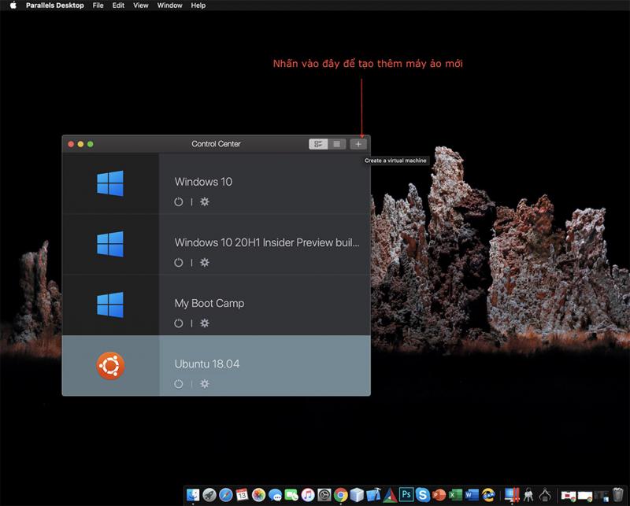Viewport: 630px width, 506px height.
Task: Switch Control Center to compact list view
Action: point(337,144)
